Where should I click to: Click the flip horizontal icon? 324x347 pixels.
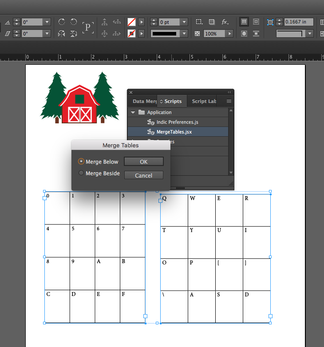[62, 33]
